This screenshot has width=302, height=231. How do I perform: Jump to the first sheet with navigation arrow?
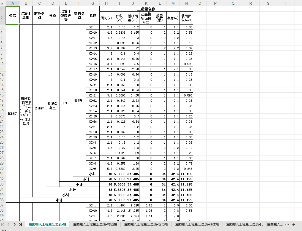click(3, 224)
